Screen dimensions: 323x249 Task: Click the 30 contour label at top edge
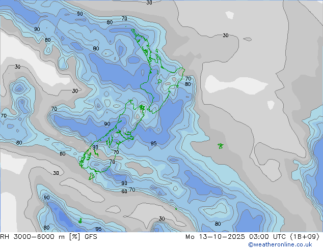(149, 3)
